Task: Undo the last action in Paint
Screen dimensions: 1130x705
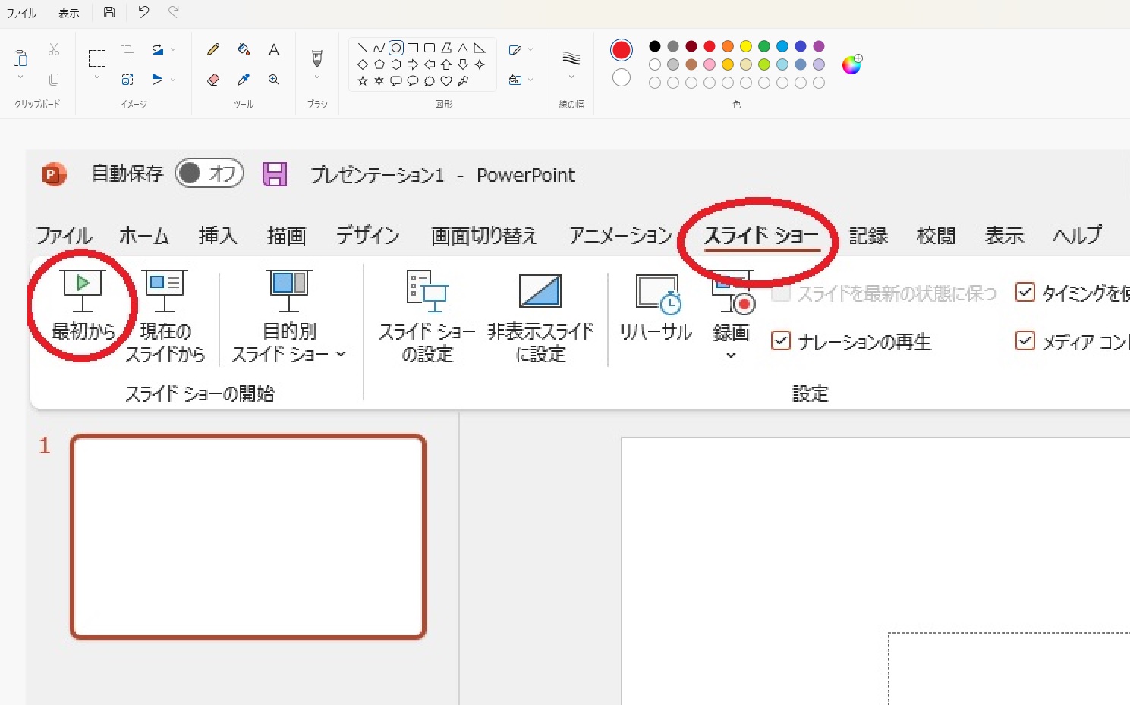Action: [x=143, y=12]
